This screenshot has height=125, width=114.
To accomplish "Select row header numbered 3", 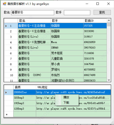I will (11, 37).
